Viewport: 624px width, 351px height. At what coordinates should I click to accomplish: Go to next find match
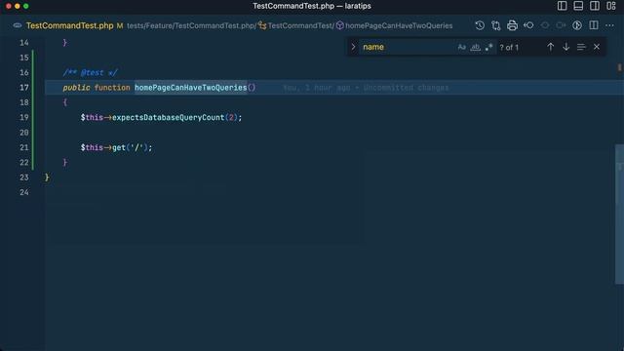pyautogui.click(x=565, y=47)
